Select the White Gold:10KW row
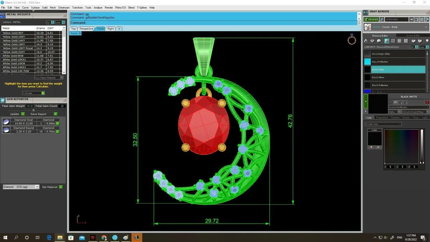This screenshot has height=242, width=430. [32, 63]
